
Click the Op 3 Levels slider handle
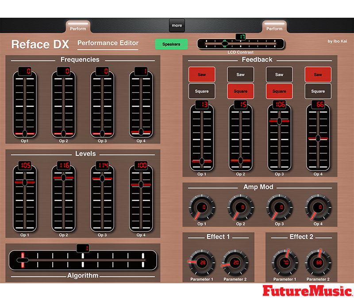point(102,179)
